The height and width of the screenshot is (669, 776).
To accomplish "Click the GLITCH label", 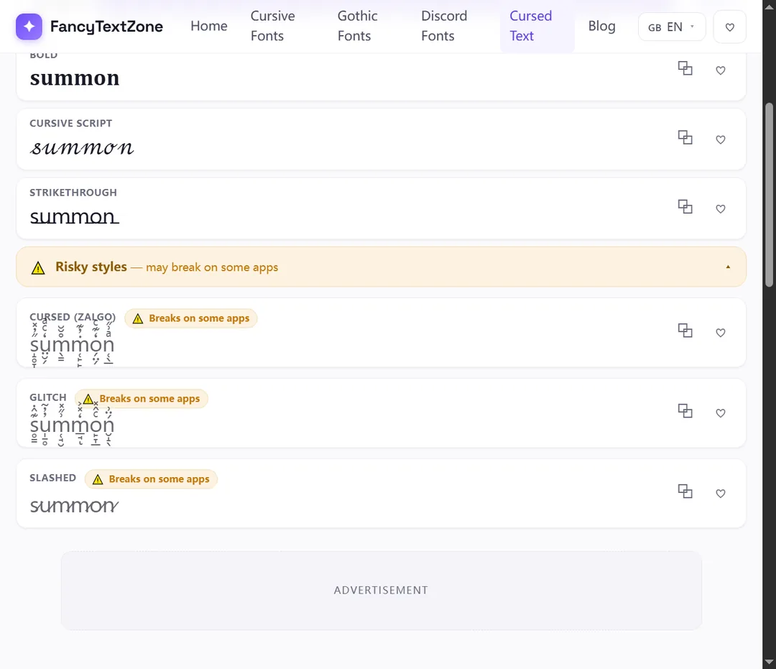I will click(x=48, y=397).
